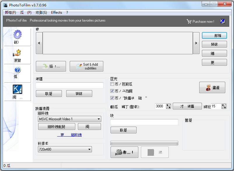Click the fourth button in right column
Screen dimensions: 234x171
pyautogui.click(x=214, y=62)
